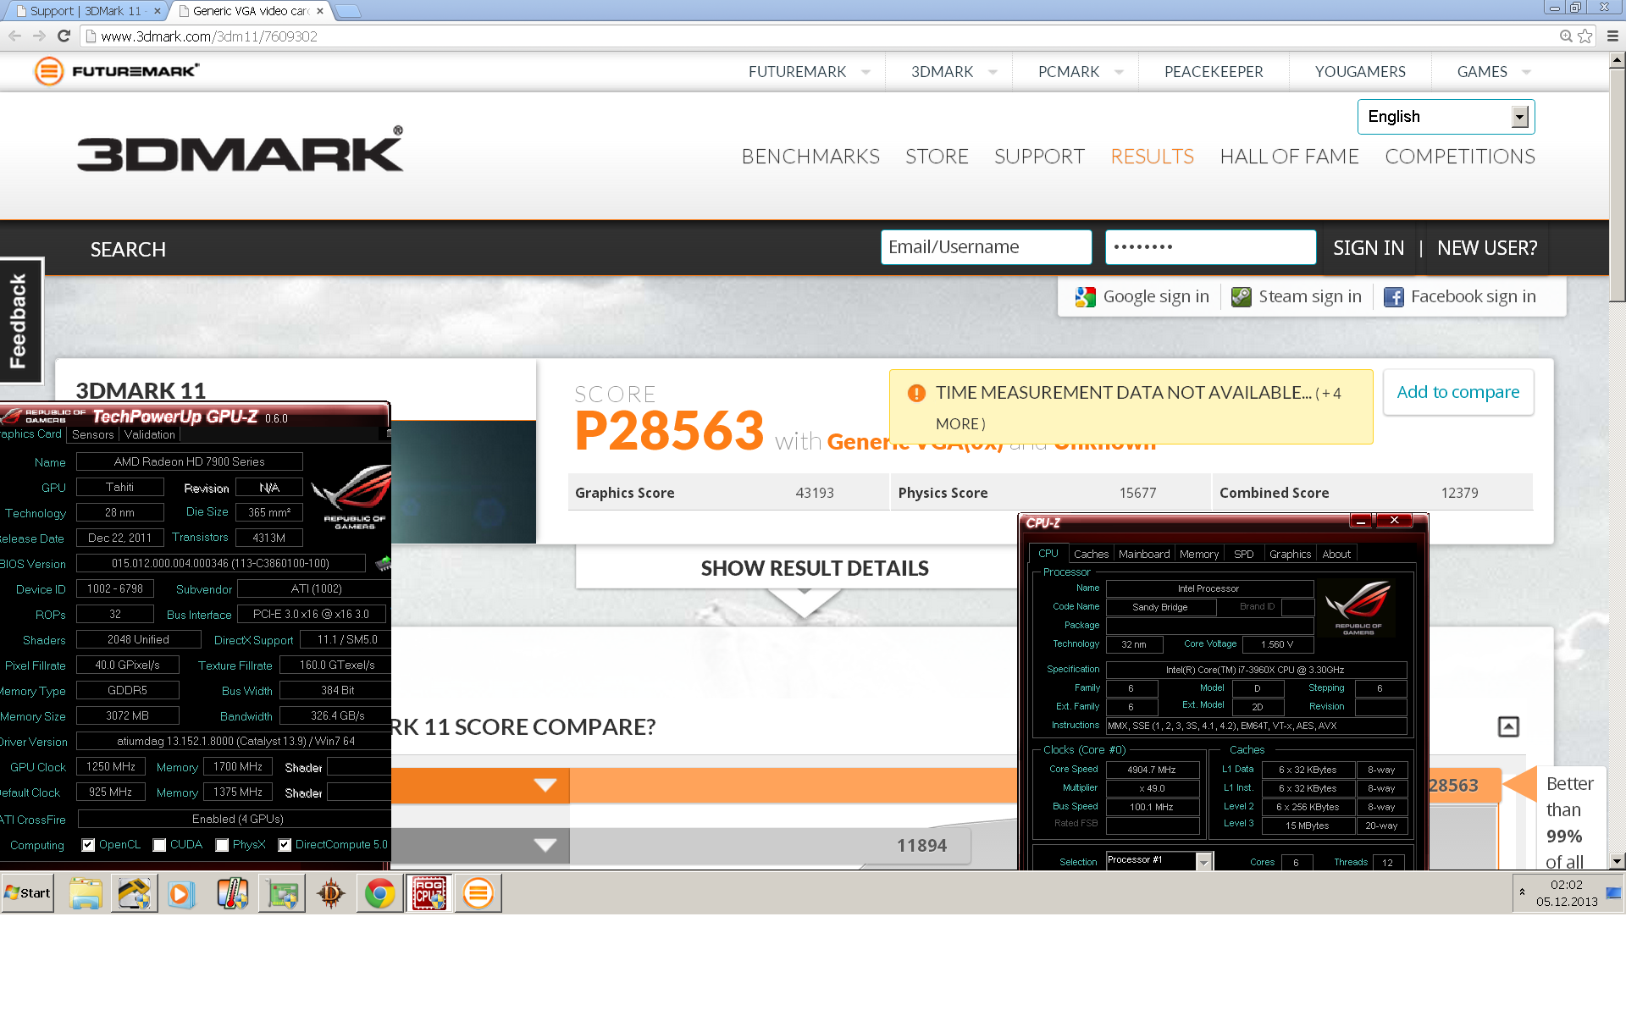The height and width of the screenshot is (1016, 1626).
Task: Open the green graphics card app in taskbar
Action: (282, 893)
